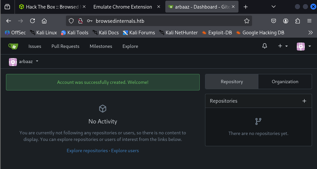Follow the Explore users link
The width and height of the screenshot is (317, 169).
coord(125,151)
